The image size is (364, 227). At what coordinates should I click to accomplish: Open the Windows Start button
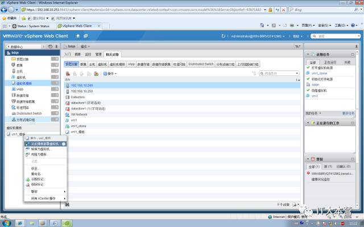click(x=6, y=223)
